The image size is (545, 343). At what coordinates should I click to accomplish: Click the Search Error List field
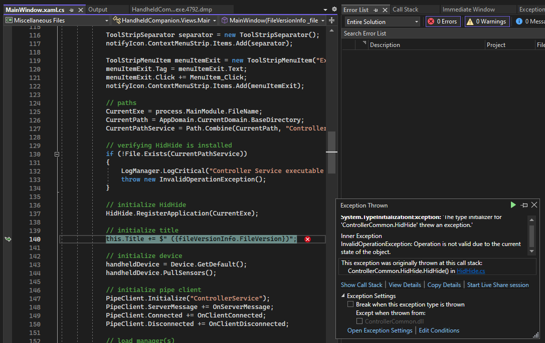pyautogui.click(x=441, y=33)
